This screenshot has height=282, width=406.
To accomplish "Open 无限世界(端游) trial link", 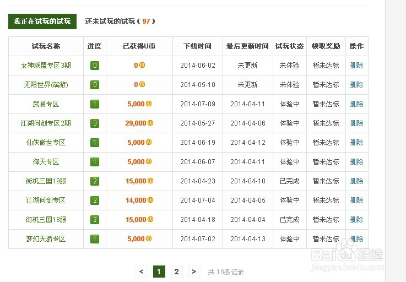I will pyautogui.click(x=46, y=85).
